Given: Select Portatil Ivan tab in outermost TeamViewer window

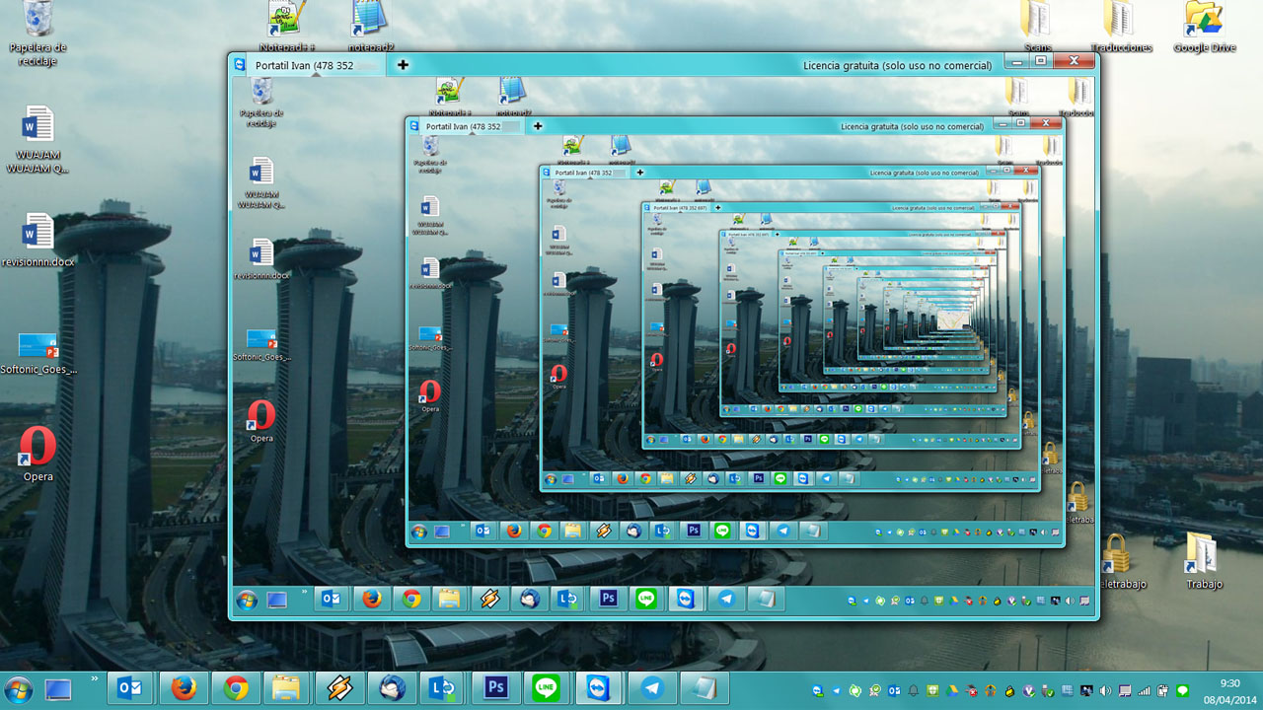Looking at the screenshot, I should click(x=304, y=65).
